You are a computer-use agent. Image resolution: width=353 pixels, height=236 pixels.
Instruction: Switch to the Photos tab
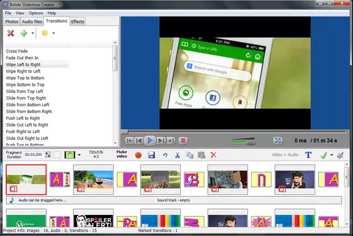(12, 22)
